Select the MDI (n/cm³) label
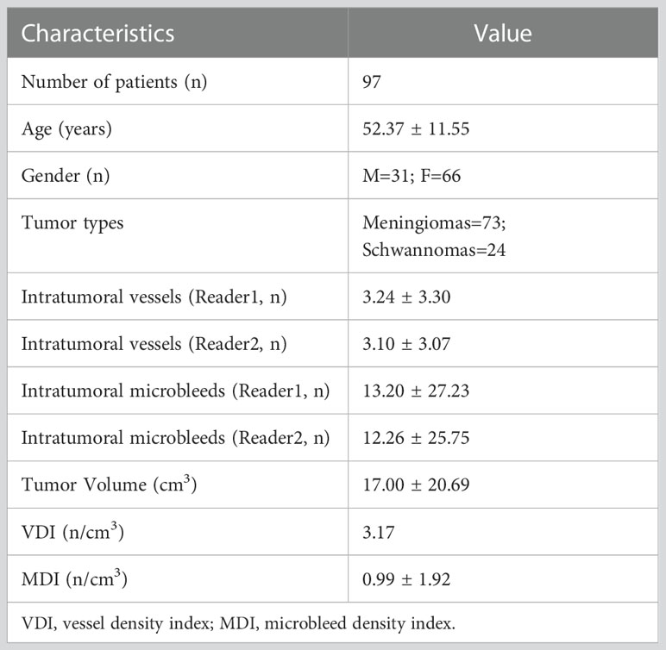Screen dimensions: 666x650 pos(74,578)
